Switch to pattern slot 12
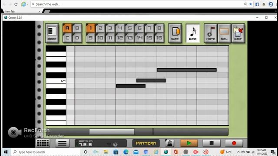The height and width of the screenshot is (156, 278). click(120, 38)
